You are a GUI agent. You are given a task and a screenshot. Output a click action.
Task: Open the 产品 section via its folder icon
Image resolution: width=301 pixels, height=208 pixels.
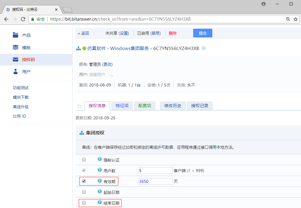tap(15, 35)
